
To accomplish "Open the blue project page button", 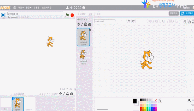I will click(x=187, y=14).
